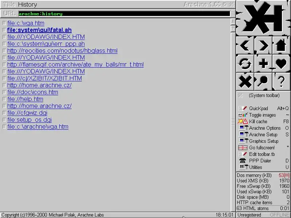The height and width of the screenshot is (218, 291).
Task: Click Edit toolbar.tb pencil icon
Action: (x=243, y=154)
